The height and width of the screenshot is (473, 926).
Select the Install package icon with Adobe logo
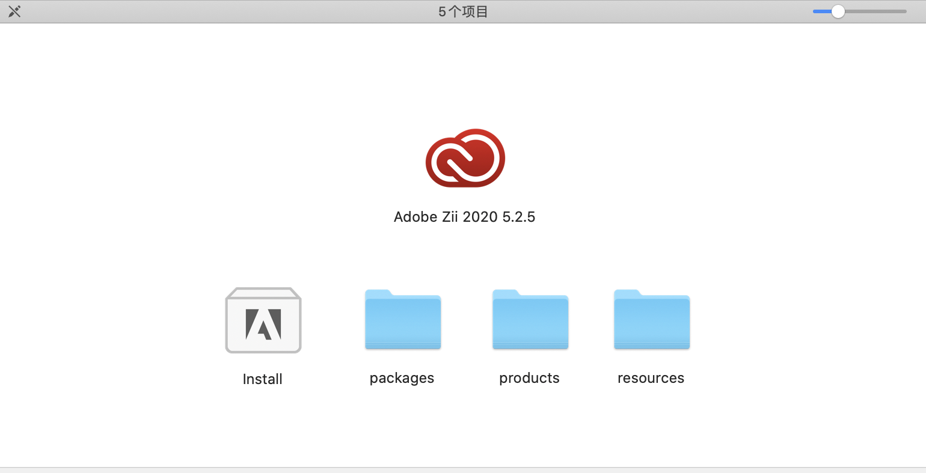(263, 320)
